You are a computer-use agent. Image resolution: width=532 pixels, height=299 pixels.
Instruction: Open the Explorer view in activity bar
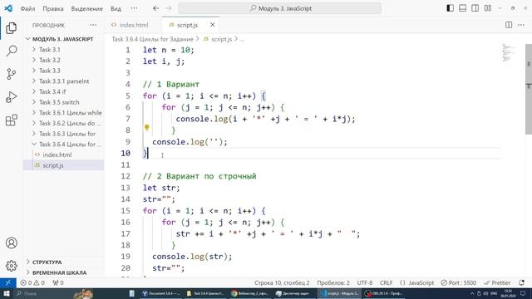(x=11, y=27)
